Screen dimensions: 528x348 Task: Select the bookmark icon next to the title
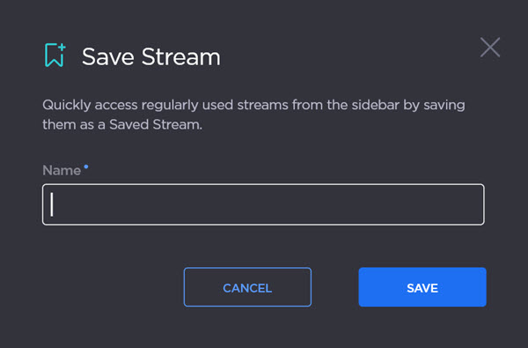pyautogui.click(x=55, y=55)
